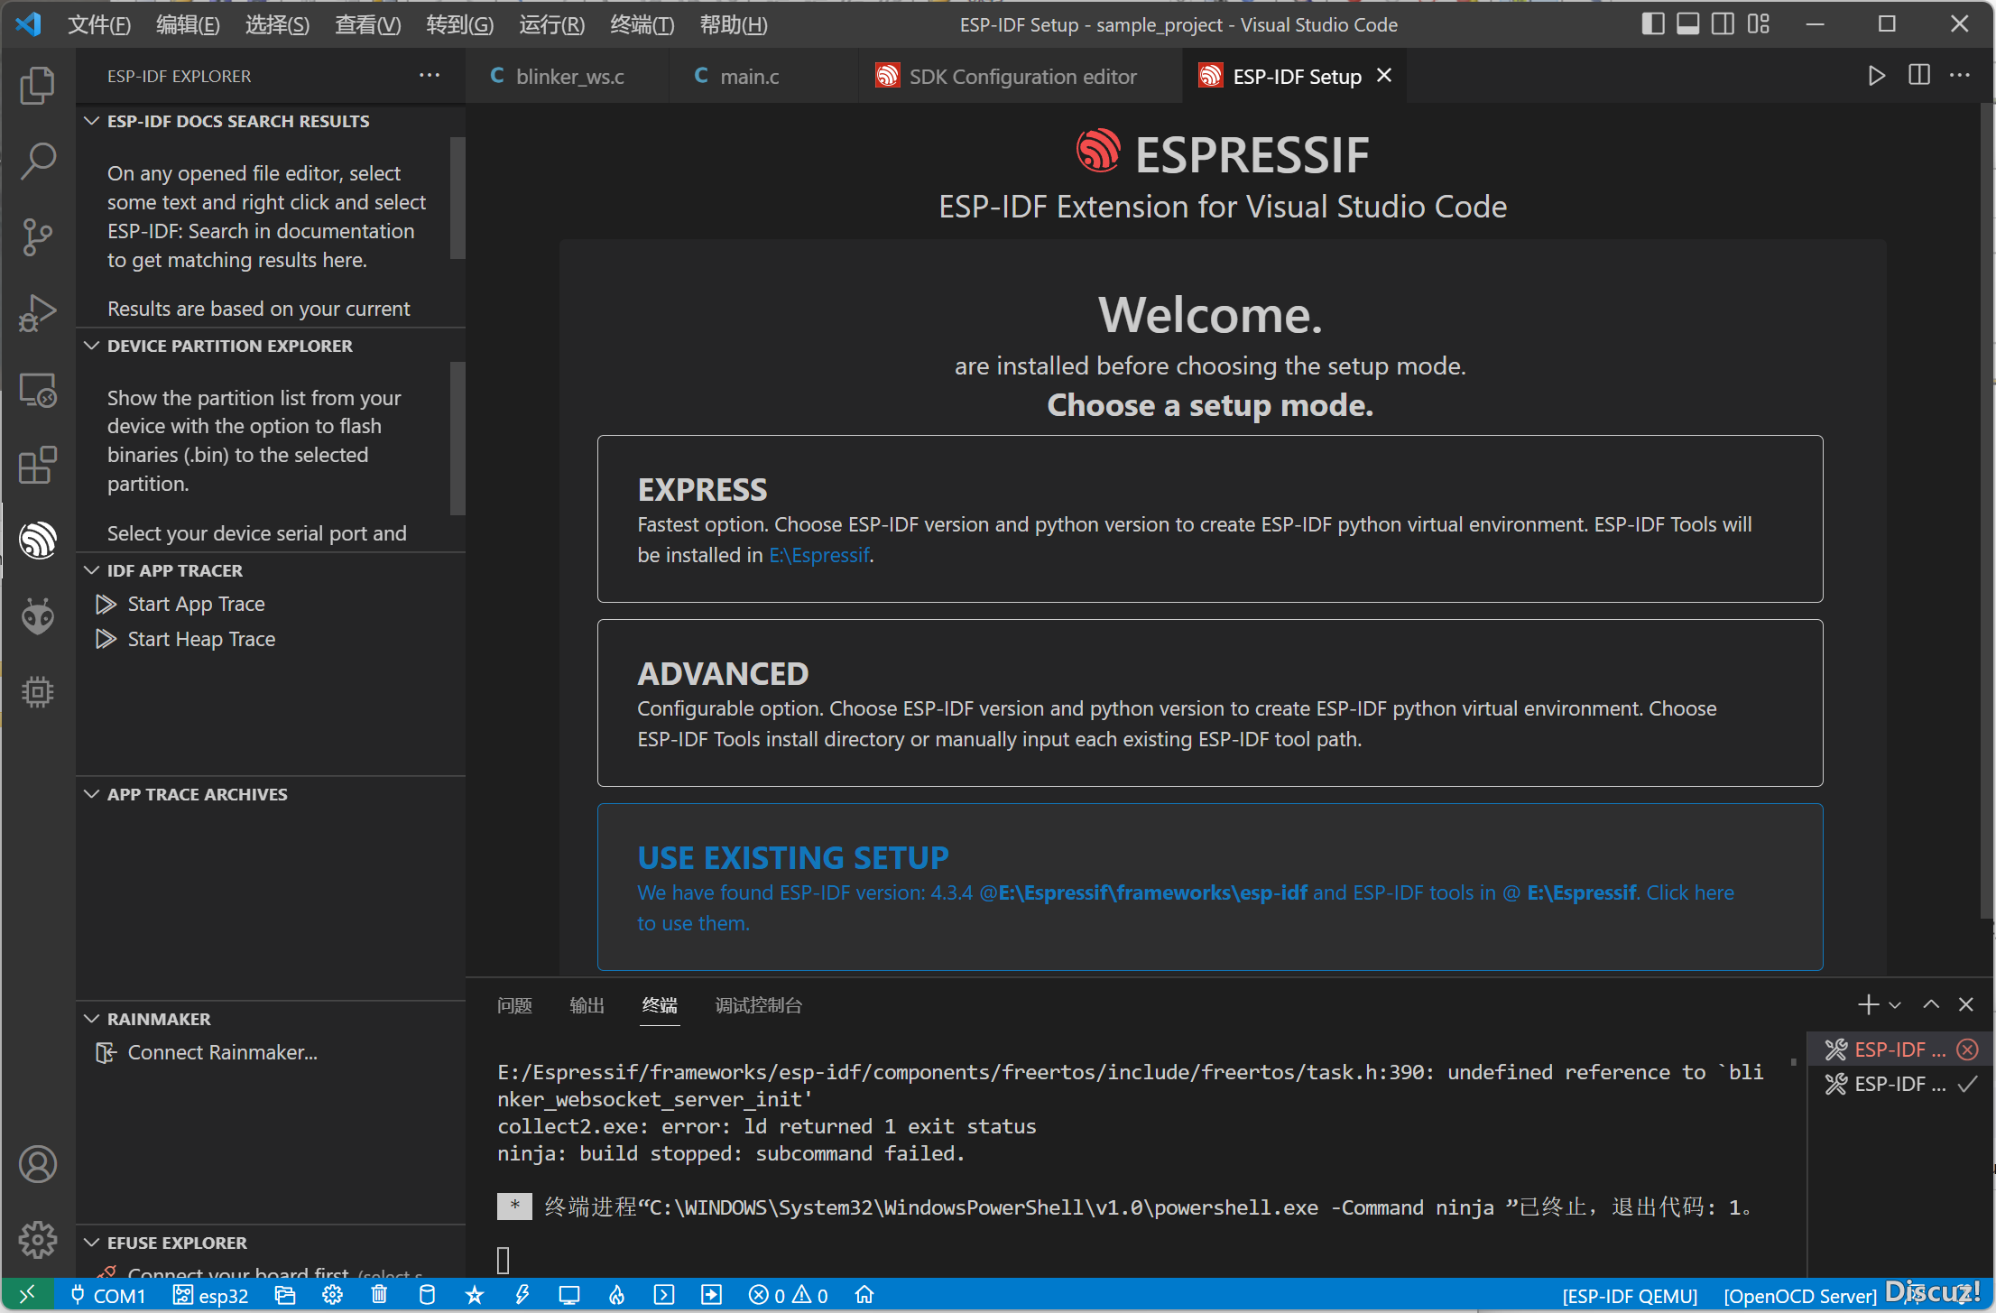Open the 文件(F) menu
This screenshot has height=1313, width=1996.
click(x=99, y=24)
